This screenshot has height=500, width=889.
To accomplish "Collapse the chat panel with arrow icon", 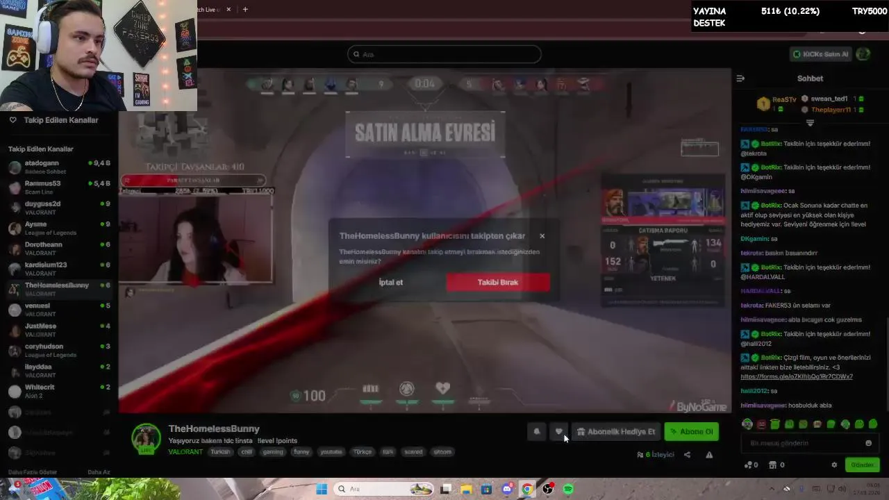I will (740, 78).
